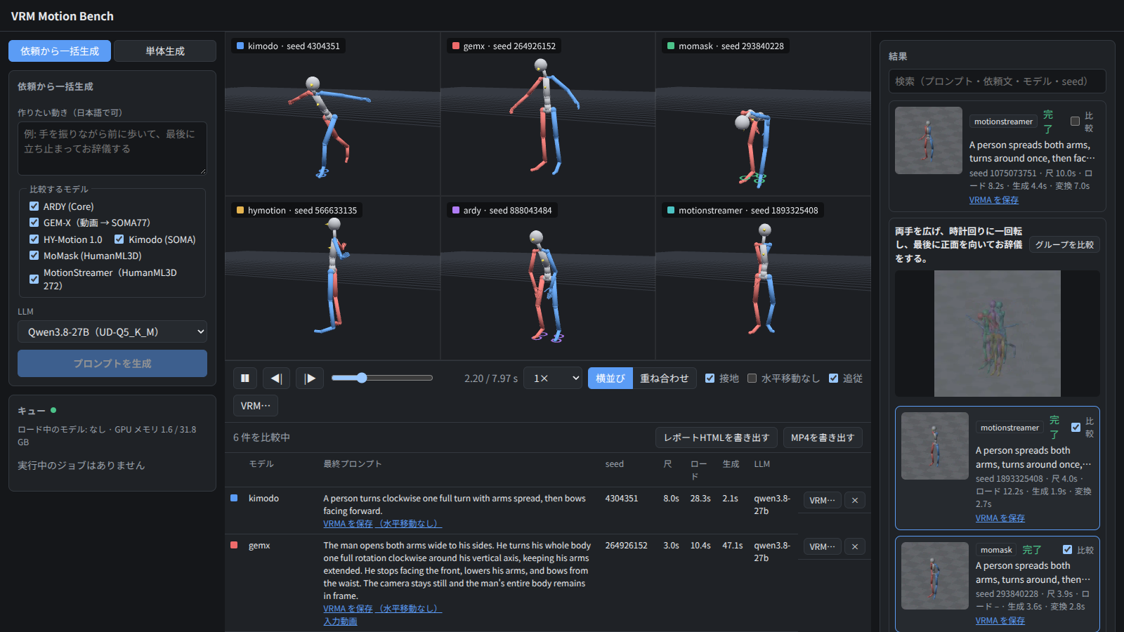Viewport: 1124px width, 632px height.
Task: Click the playback timeline slider
Action: click(x=382, y=378)
